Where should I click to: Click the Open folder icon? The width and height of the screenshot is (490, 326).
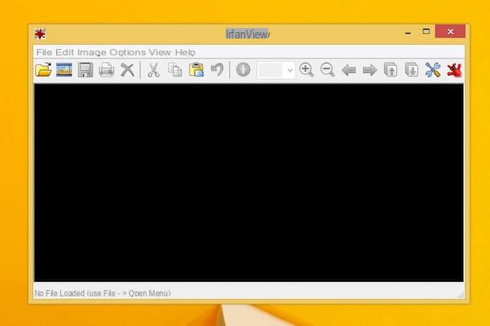pyautogui.click(x=43, y=69)
